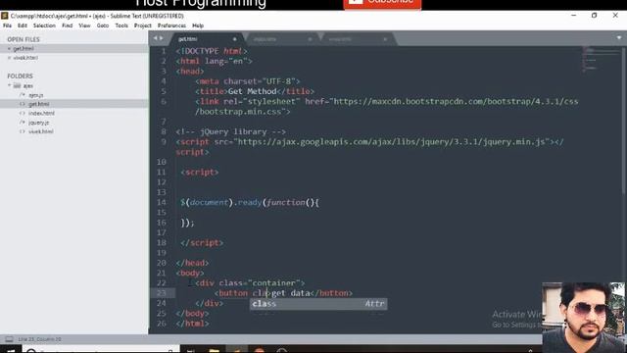Open the Project menu
This screenshot has width=627, height=353.
coord(143,25)
